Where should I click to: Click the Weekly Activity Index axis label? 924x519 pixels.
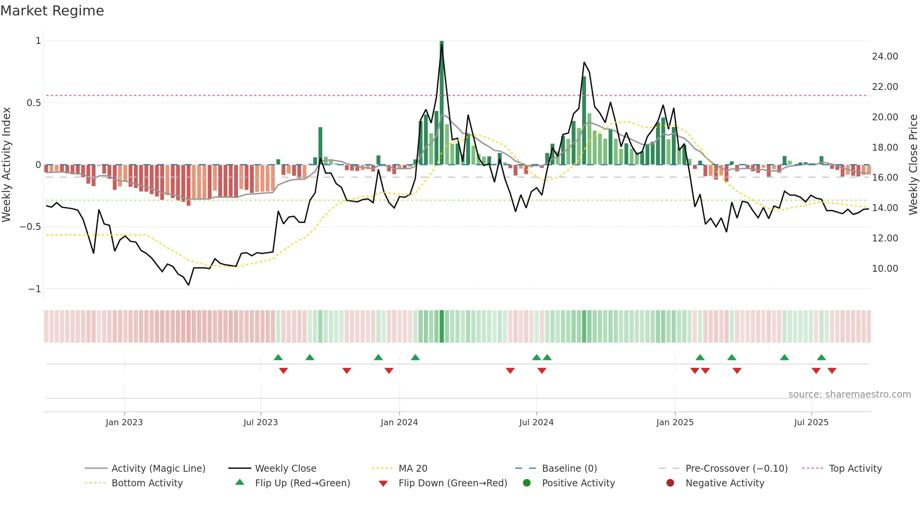click(6, 165)
